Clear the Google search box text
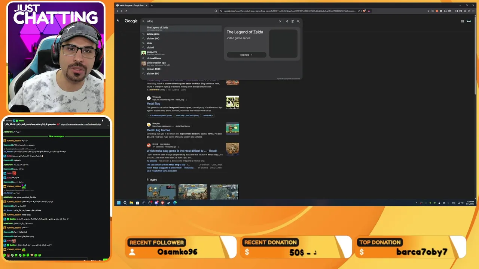This screenshot has width=479, height=269. [280, 21]
